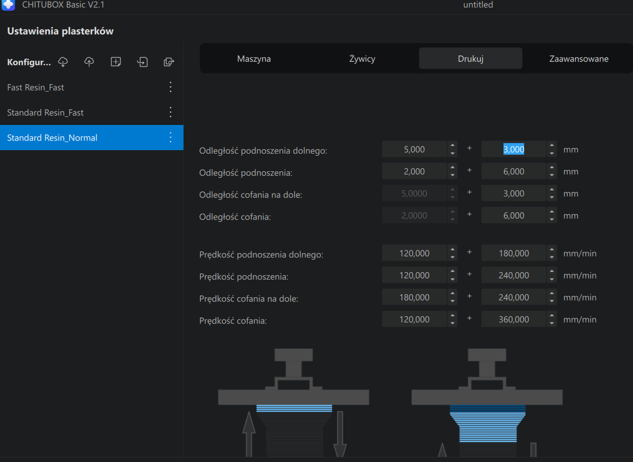
Task: Select the Standard Resin_Normal profile
Action: 92,138
